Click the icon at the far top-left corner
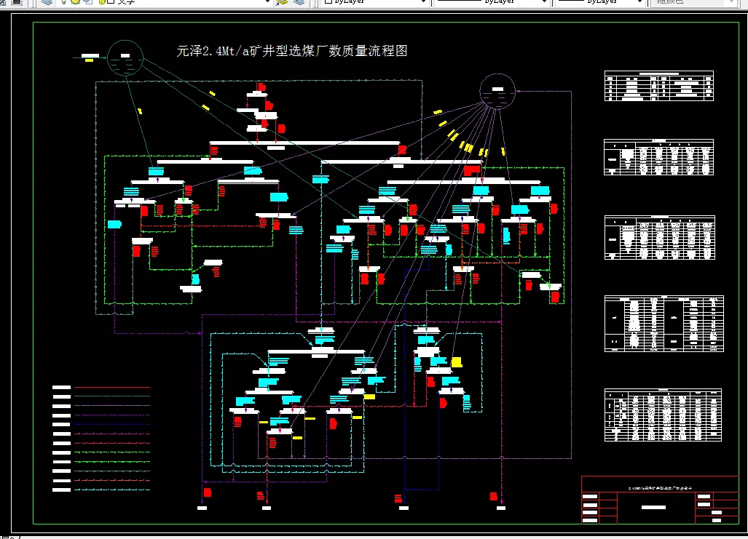 click(4, 4)
